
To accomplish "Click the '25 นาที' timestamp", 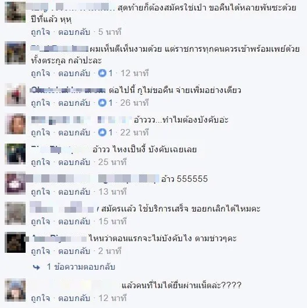I will click(112, 162).
